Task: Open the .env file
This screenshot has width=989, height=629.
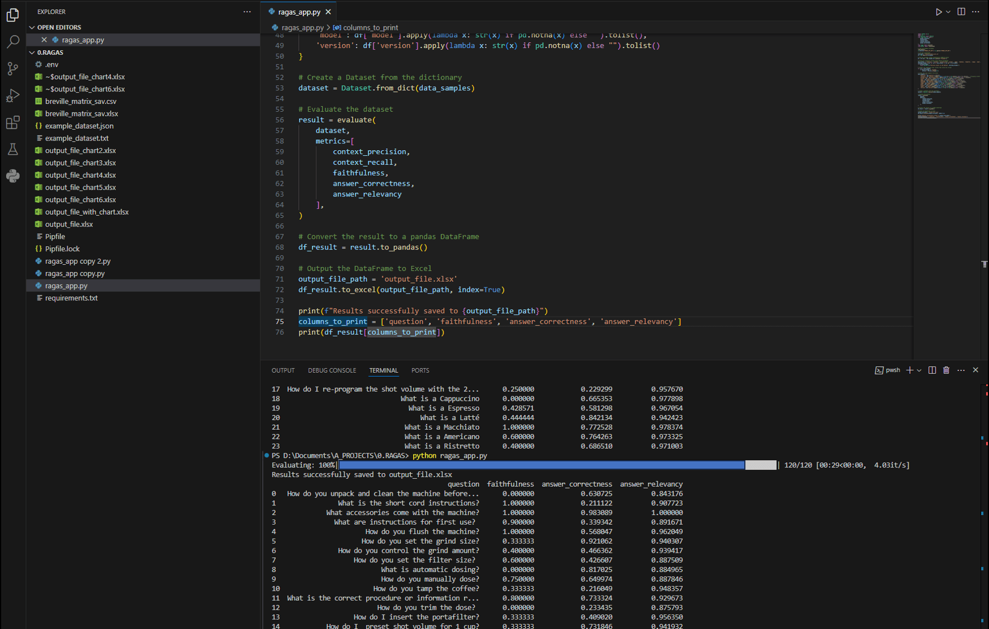Action: [x=144, y=64]
